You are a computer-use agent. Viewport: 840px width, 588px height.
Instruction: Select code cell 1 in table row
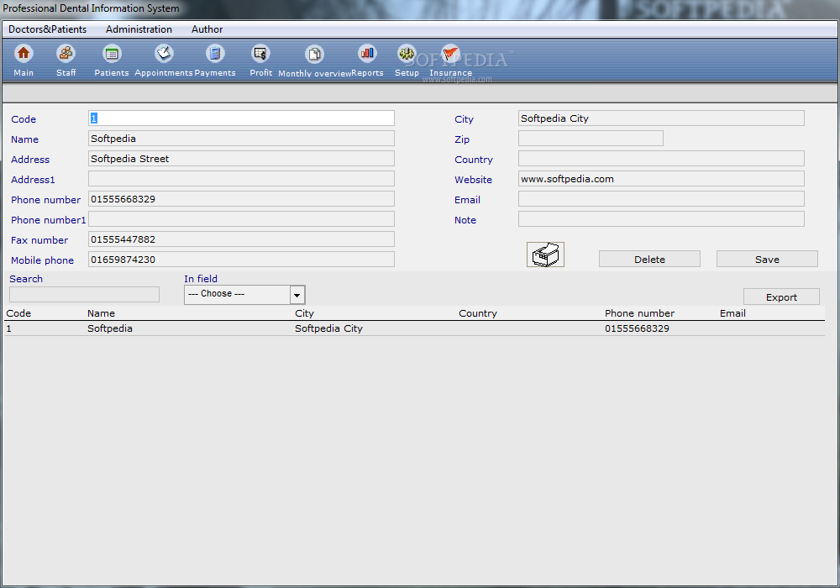tap(8, 328)
